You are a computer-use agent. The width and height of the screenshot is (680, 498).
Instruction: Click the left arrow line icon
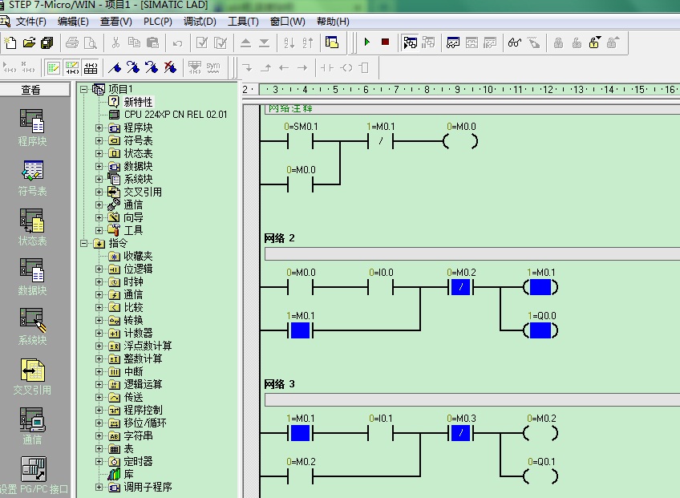(284, 68)
